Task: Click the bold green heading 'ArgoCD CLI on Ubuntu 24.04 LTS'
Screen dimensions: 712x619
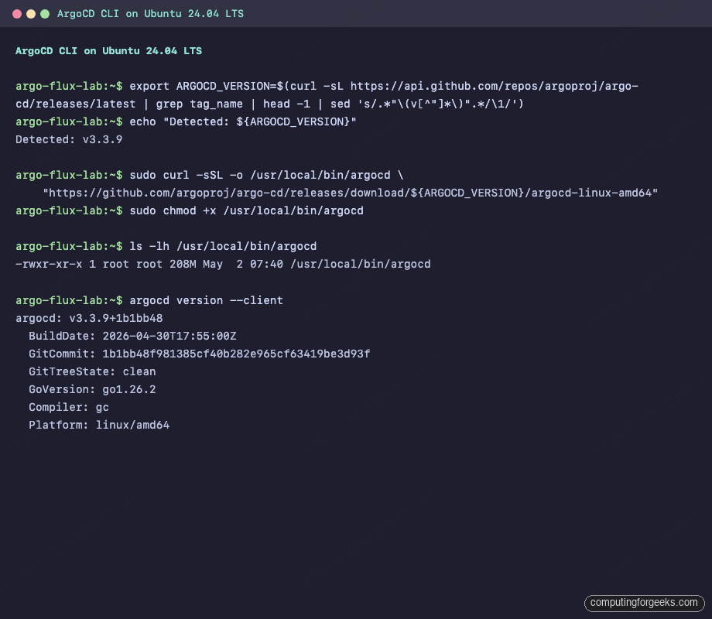Action: coord(108,51)
